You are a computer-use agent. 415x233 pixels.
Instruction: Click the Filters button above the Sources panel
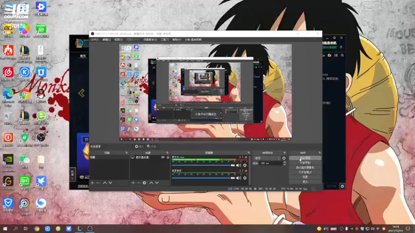point(151,147)
